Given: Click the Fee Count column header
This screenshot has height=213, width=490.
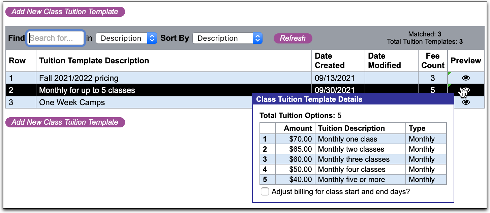Looking at the screenshot, I should click(x=433, y=61).
